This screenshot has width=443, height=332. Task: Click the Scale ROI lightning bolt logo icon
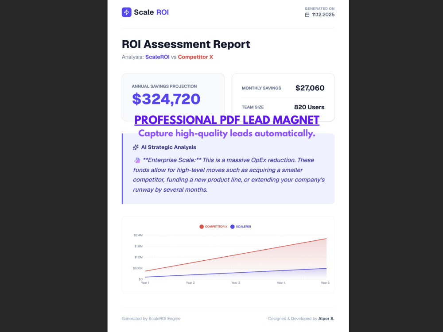127,12
